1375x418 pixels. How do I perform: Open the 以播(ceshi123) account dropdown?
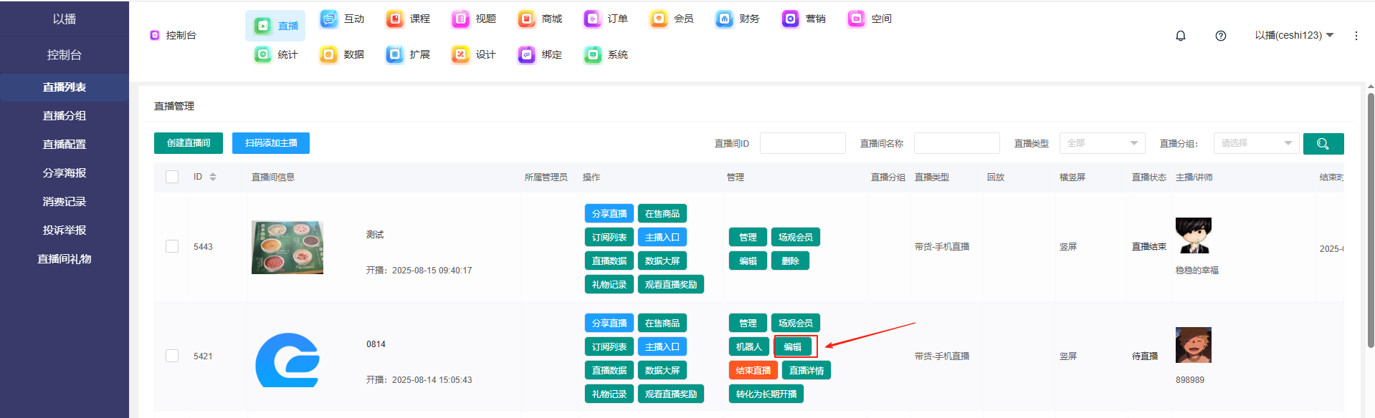1293,35
